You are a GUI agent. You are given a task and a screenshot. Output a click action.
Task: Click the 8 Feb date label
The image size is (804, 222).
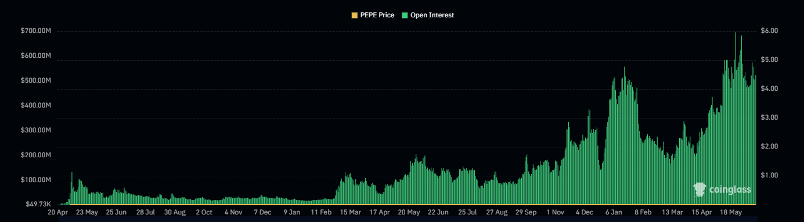(x=643, y=213)
